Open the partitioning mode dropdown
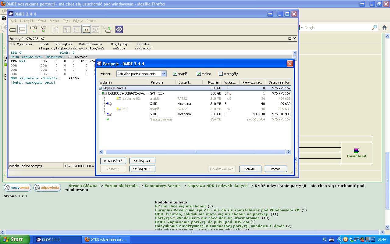The image size is (390, 244). coord(164,74)
